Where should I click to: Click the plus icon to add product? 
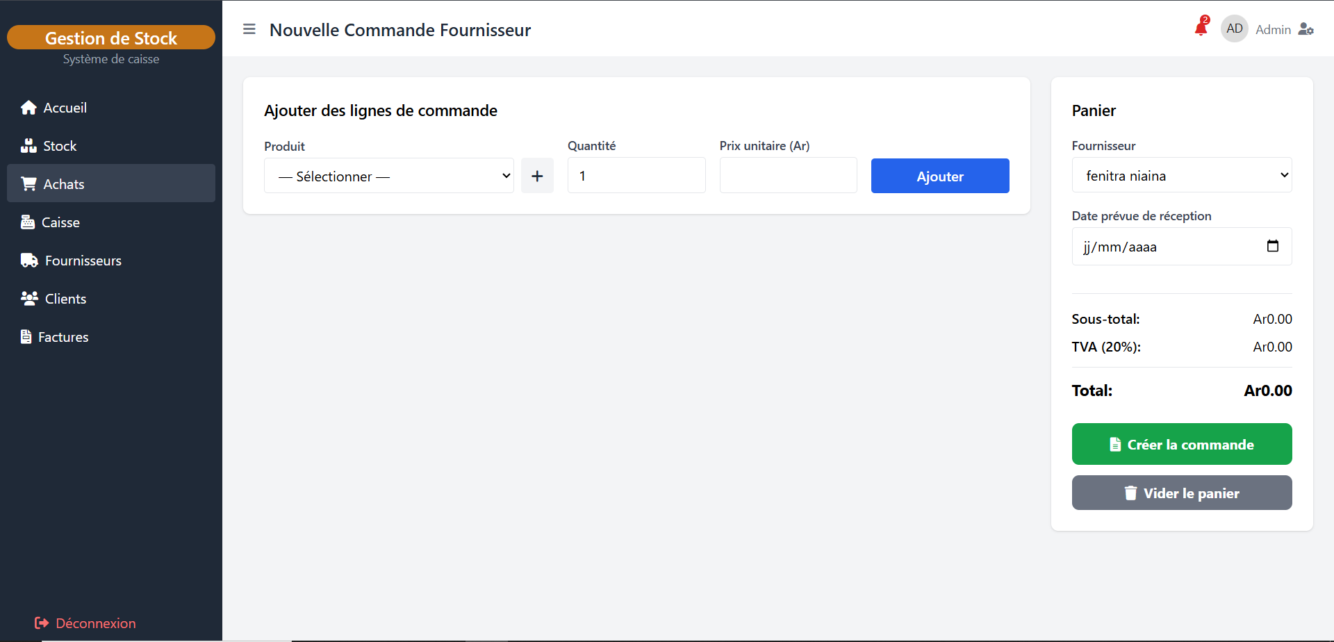(x=537, y=176)
